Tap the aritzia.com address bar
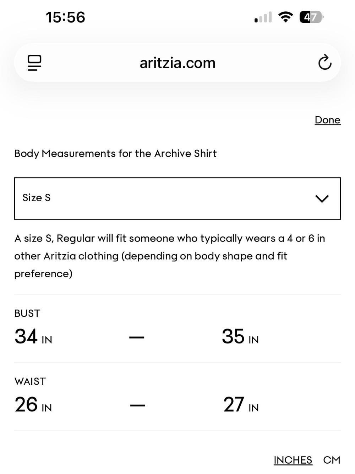The height and width of the screenshot is (474, 355). (177, 63)
